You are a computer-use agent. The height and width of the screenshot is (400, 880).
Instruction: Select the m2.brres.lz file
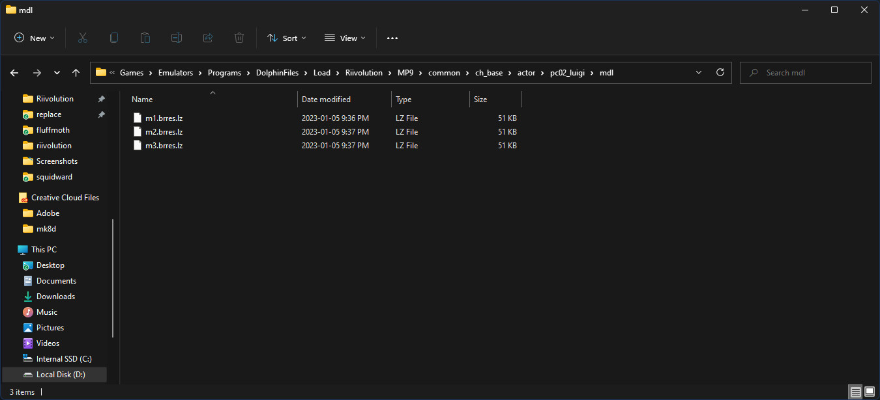click(x=164, y=132)
